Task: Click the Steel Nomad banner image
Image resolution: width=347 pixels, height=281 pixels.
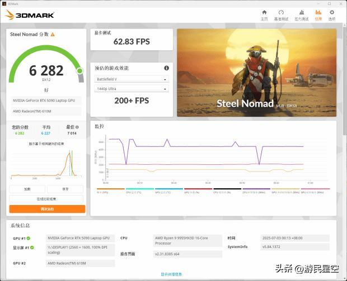Action: pos(256,73)
